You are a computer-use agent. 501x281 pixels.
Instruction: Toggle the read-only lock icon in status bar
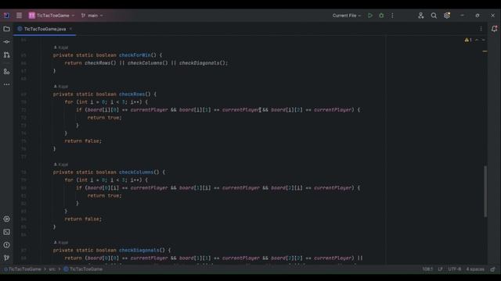click(492, 269)
